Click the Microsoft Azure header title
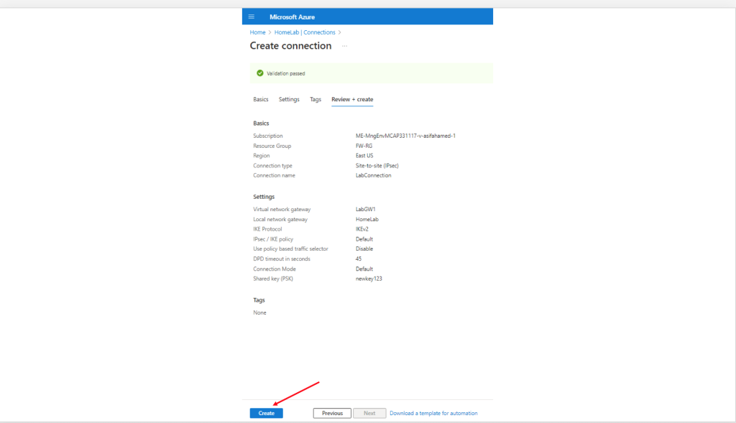 point(292,17)
